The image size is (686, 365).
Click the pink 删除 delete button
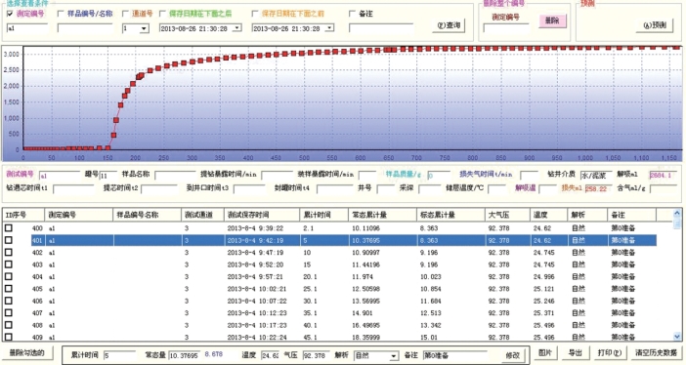pyautogui.click(x=552, y=20)
